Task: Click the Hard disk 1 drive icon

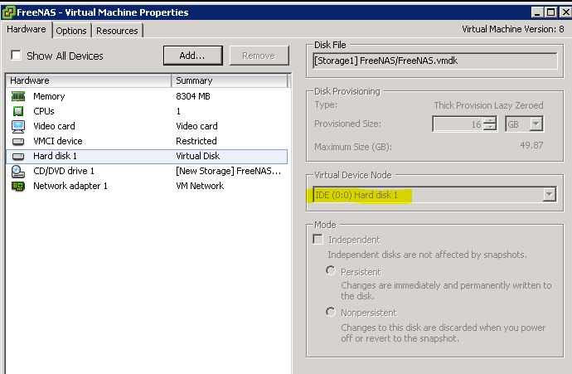Action: [18, 156]
